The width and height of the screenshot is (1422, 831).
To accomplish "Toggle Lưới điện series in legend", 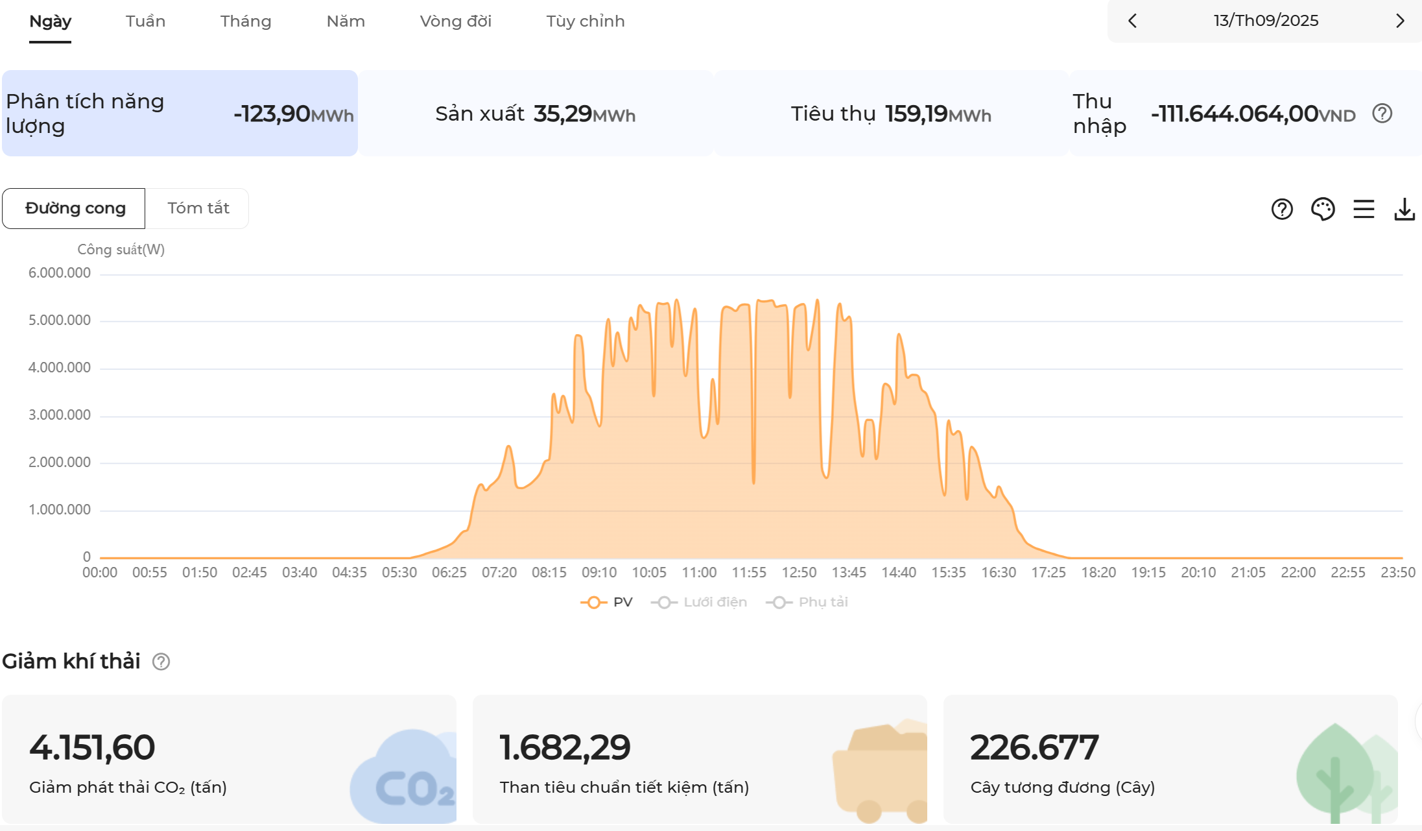I will click(699, 602).
